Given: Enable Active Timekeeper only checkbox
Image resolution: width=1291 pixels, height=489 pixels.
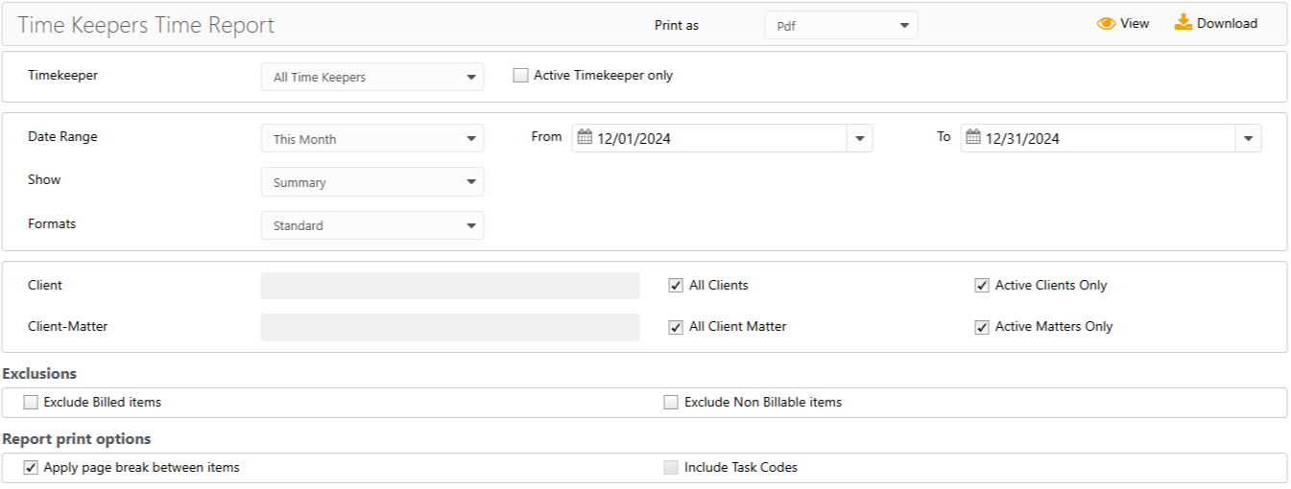Looking at the screenshot, I should [520, 76].
